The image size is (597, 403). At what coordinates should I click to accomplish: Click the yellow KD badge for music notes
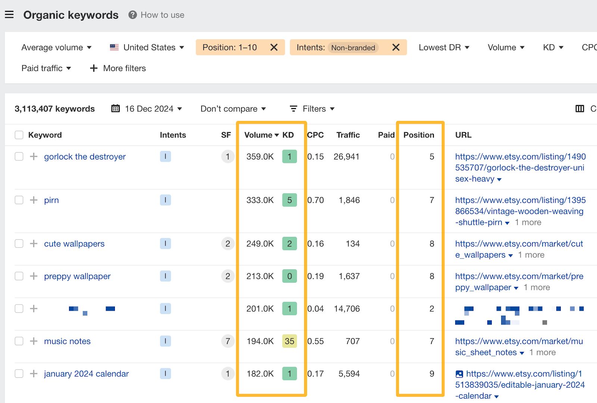pyautogui.click(x=290, y=341)
